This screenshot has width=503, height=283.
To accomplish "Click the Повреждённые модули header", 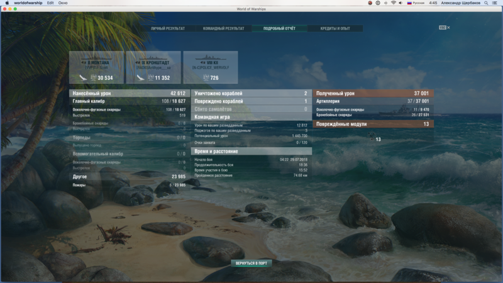I will (x=373, y=124).
